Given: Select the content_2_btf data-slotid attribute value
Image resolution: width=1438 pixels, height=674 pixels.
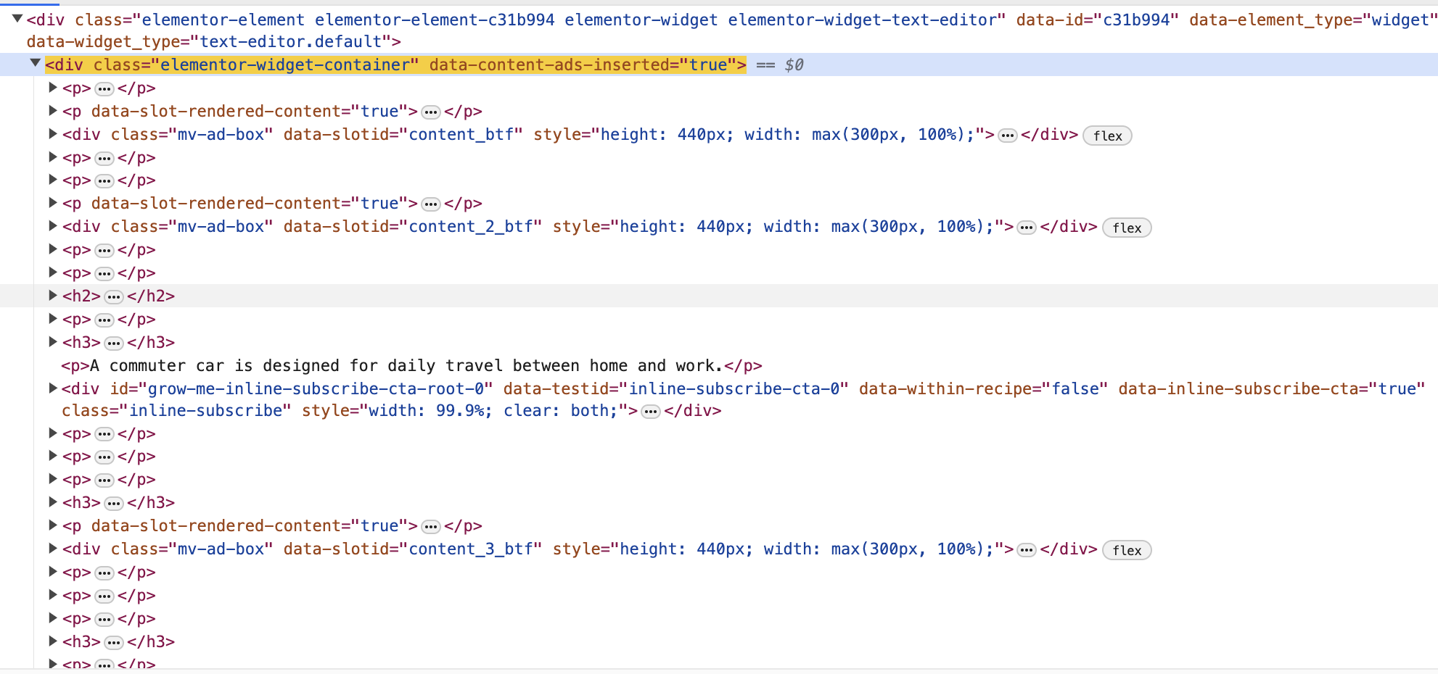Looking at the screenshot, I should pyautogui.click(x=475, y=227).
